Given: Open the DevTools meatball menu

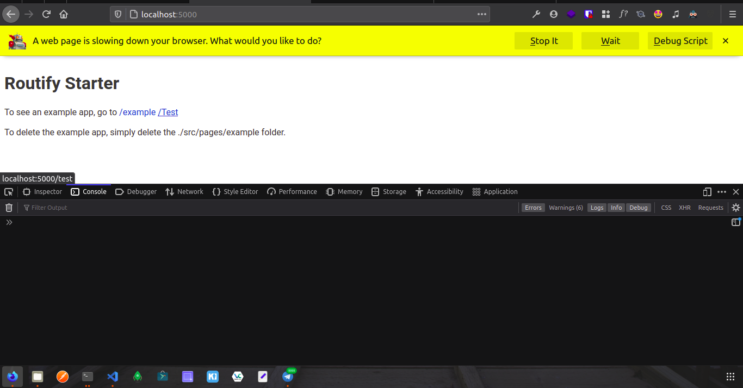Looking at the screenshot, I should (x=721, y=192).
